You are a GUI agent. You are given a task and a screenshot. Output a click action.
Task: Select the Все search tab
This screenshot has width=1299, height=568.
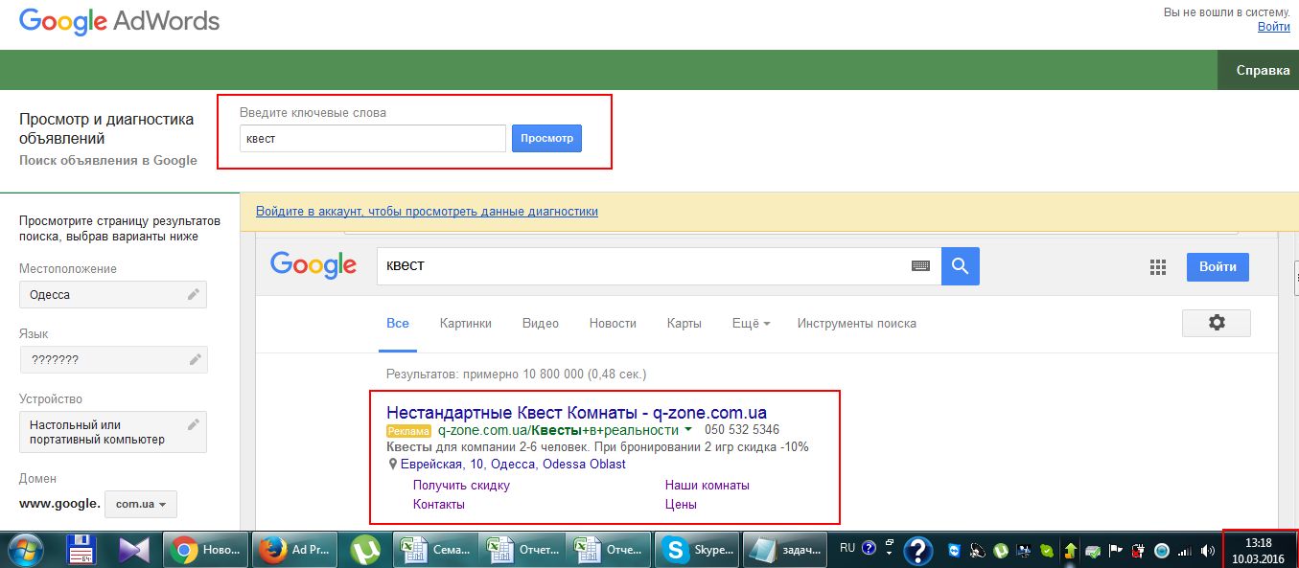pyautogui.click(x=398, y=323)
